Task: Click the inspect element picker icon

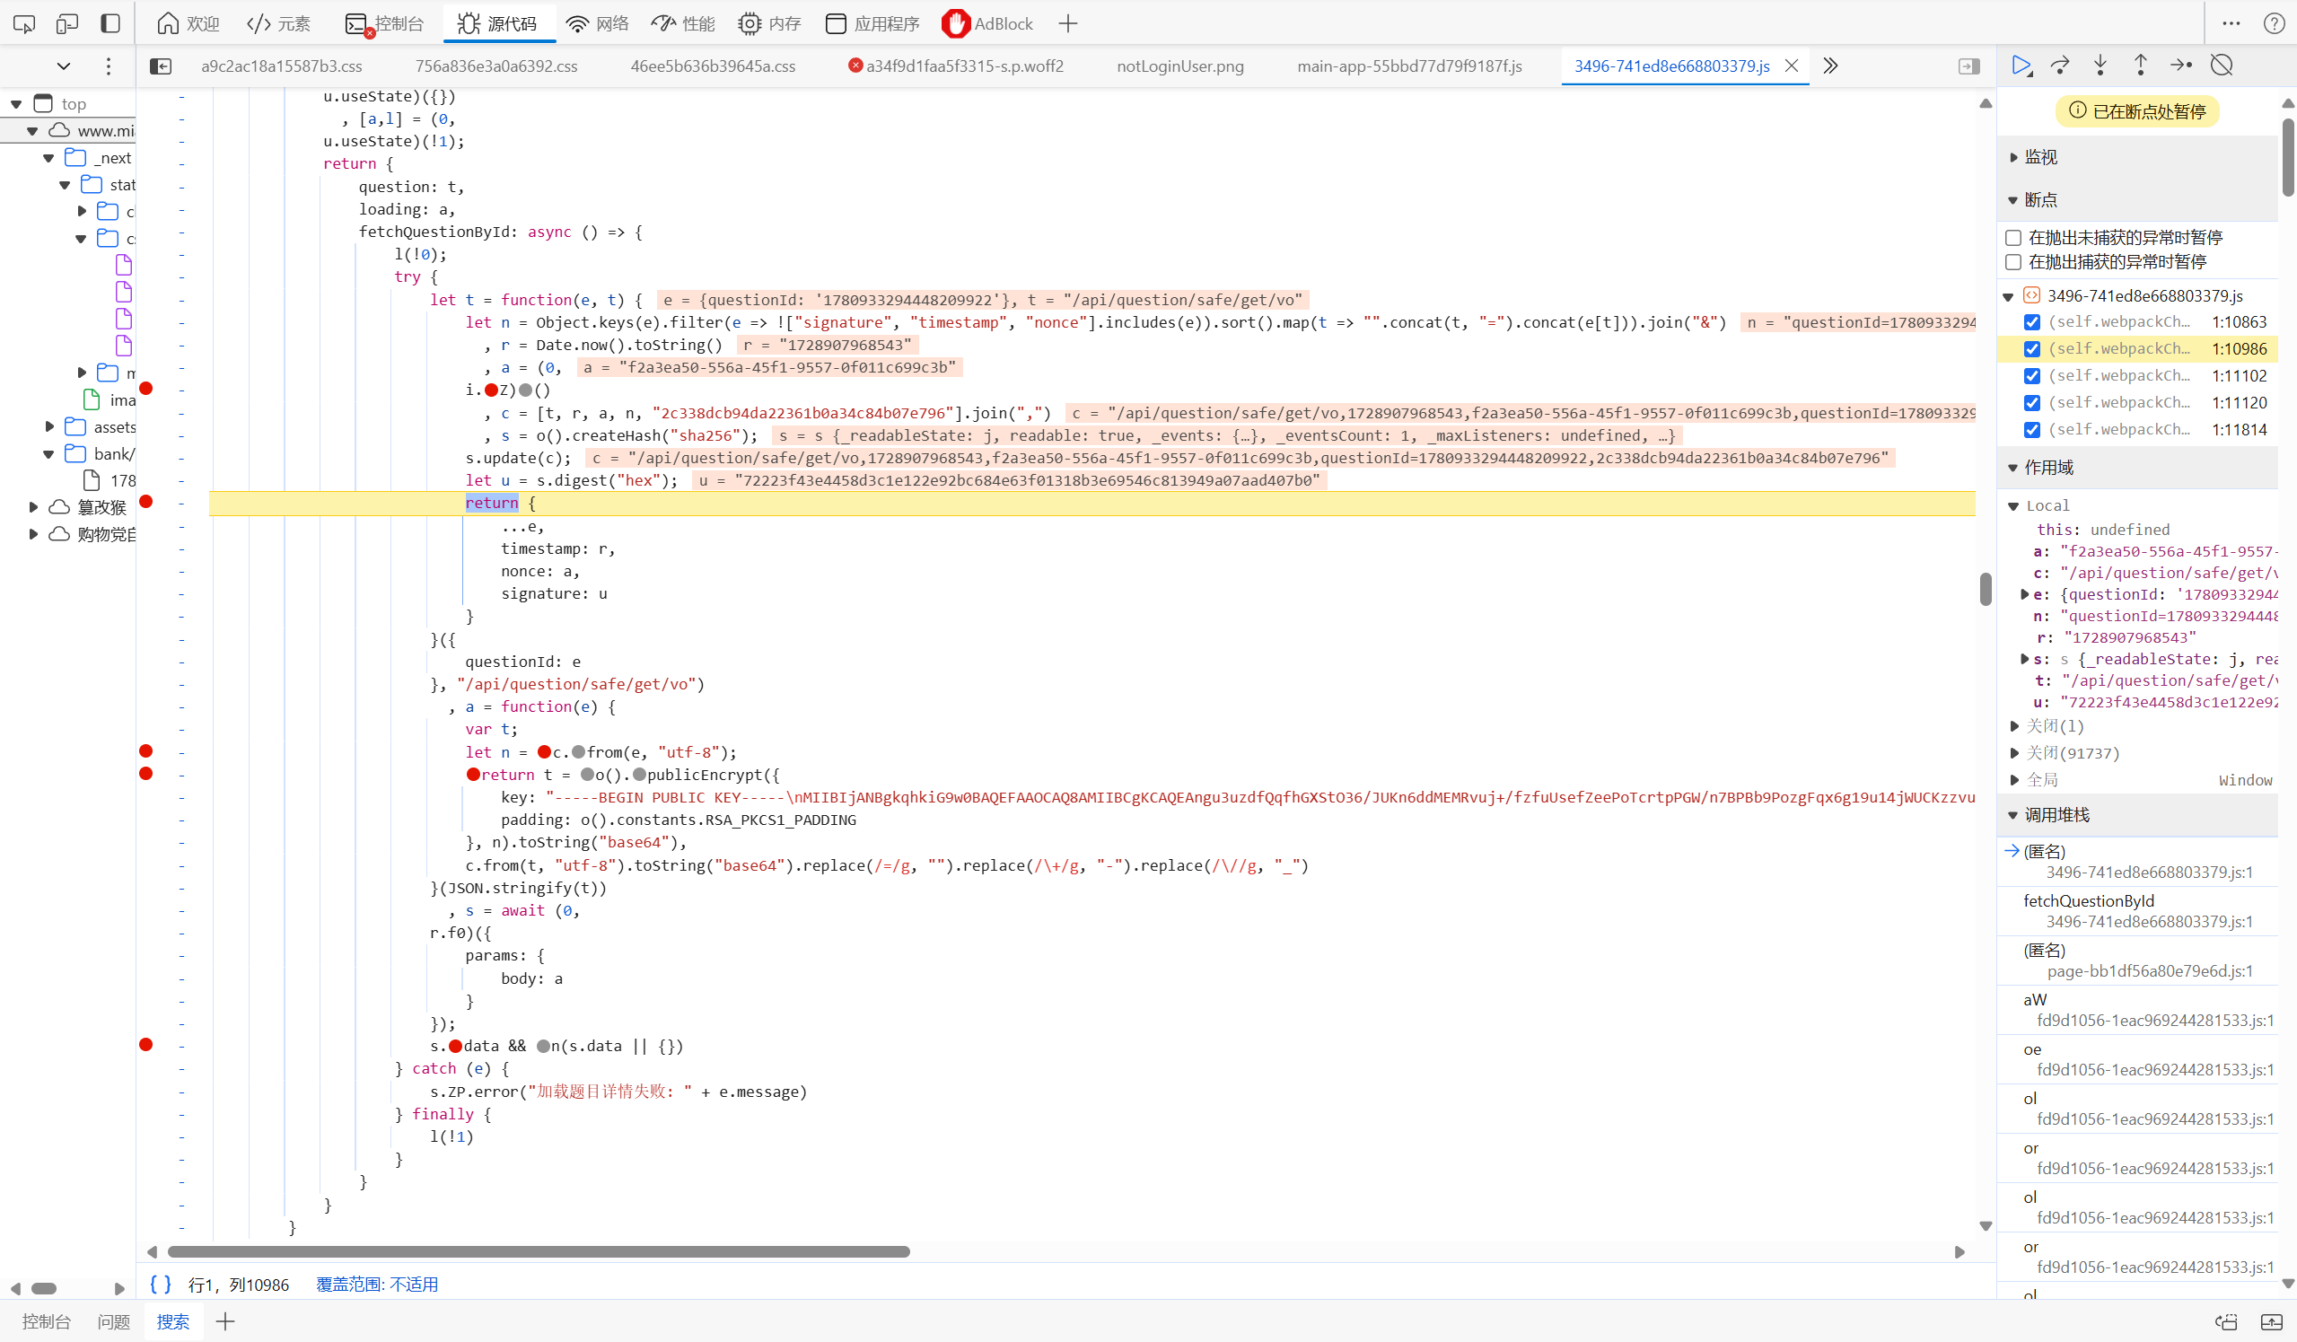Action: (24, 23)
